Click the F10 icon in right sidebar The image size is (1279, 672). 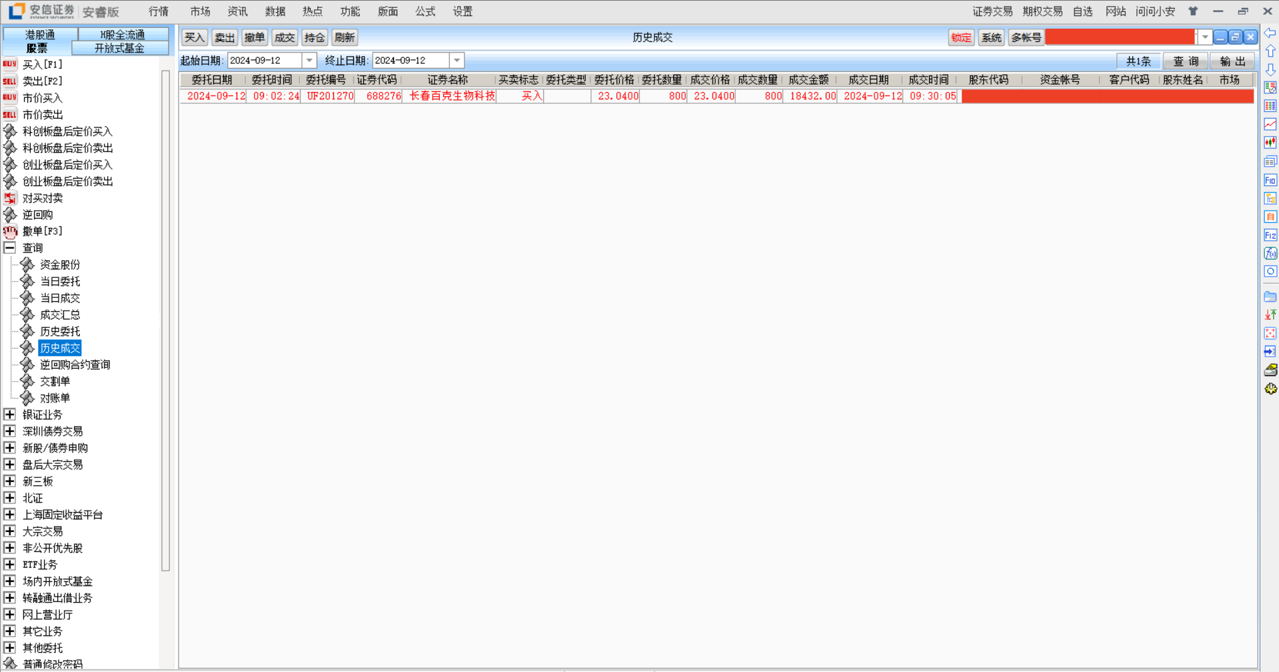pyautogui.click(x=1270, y=180)
